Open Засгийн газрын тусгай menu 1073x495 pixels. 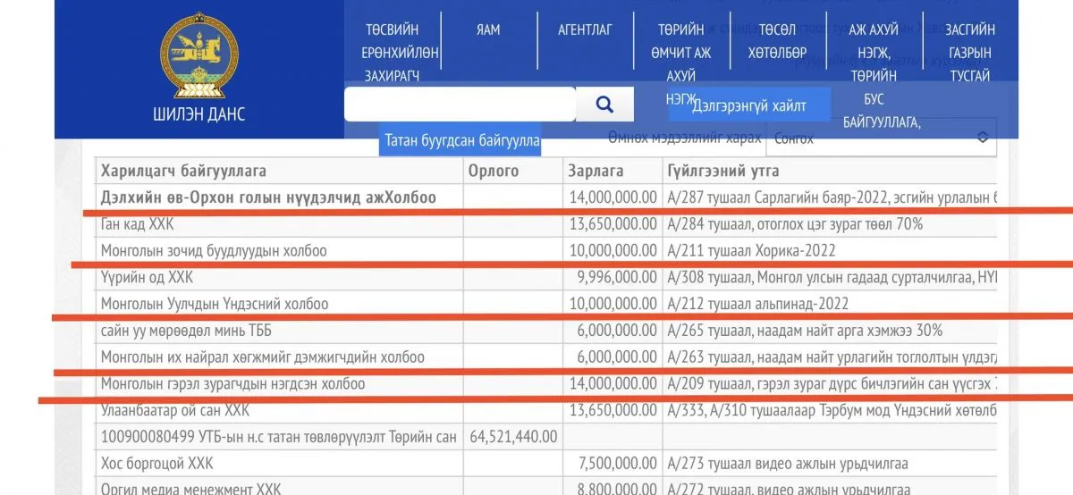[x=970, y=53]
